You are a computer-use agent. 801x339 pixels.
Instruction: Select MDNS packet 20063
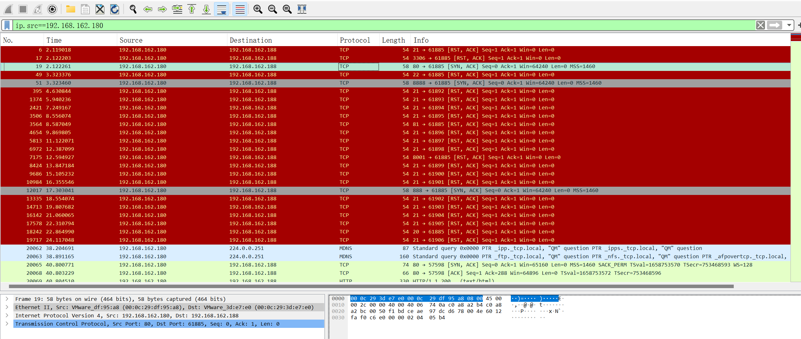click(x=395, y=257)
